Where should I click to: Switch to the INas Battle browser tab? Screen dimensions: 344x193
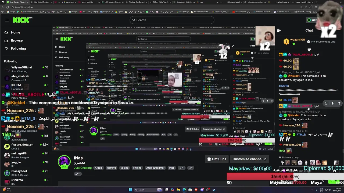pyautogui.click(x=41, y=2)
